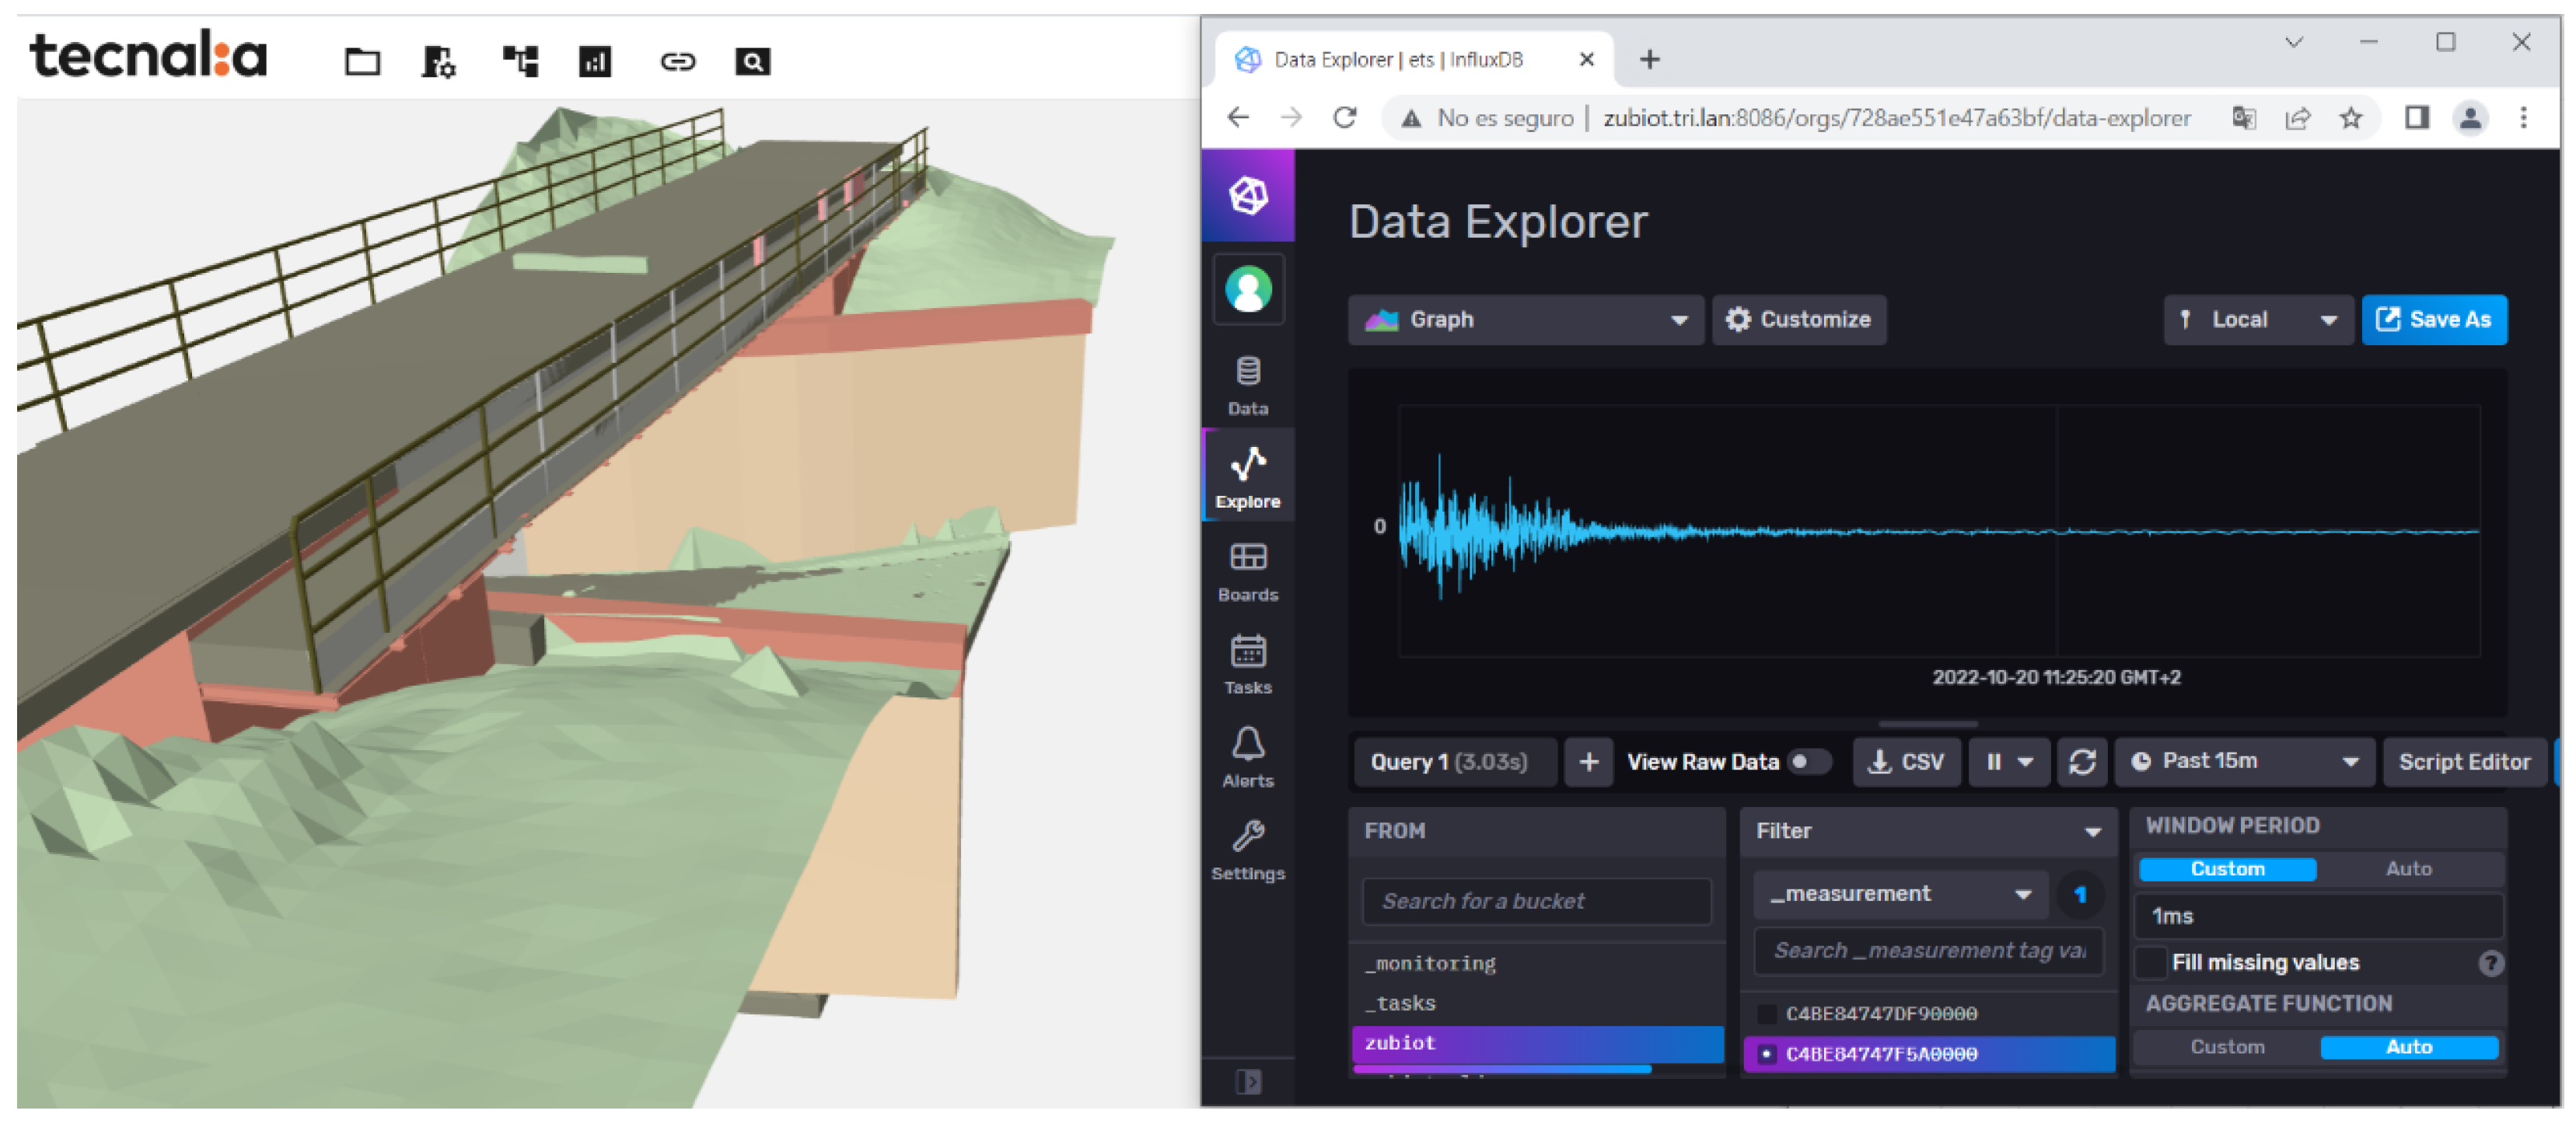Open the Tasks calendar in the sidebar
Image resolution: width=2576 pixels, height=1128 pixels.
(x=1247, y=665)
